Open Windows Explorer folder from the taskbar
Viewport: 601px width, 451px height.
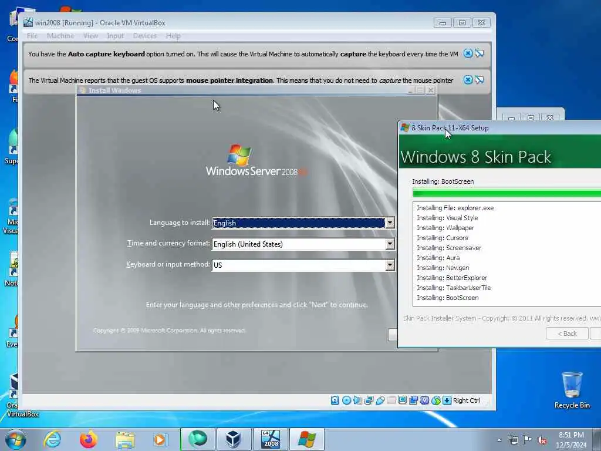[x=125, y=439]
